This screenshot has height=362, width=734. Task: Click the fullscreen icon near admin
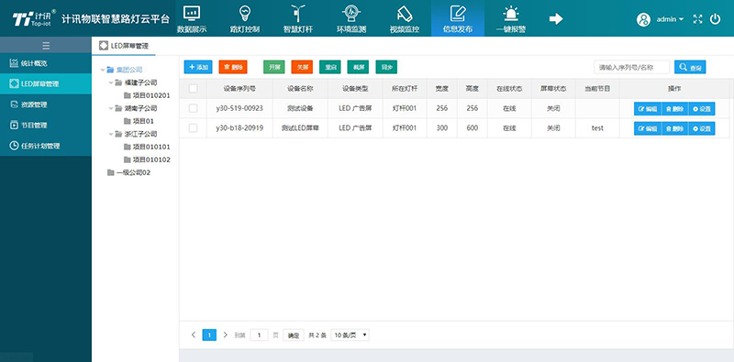[x=698, y=19]
